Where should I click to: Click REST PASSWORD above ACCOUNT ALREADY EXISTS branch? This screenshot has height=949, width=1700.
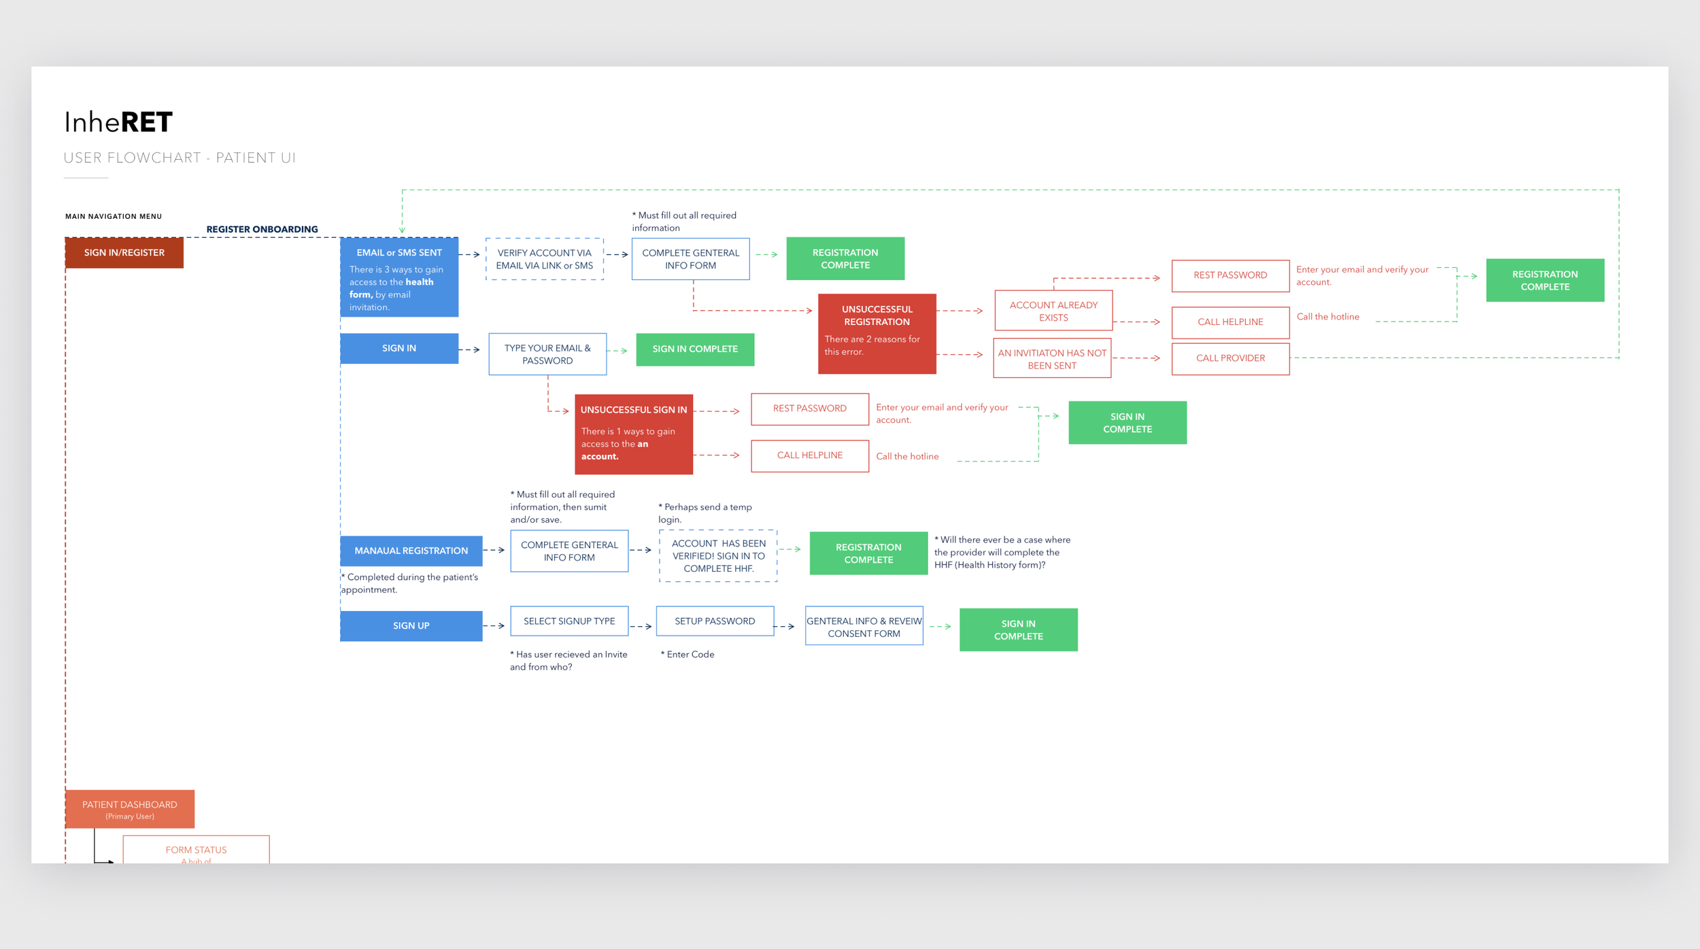[1231, 276]
